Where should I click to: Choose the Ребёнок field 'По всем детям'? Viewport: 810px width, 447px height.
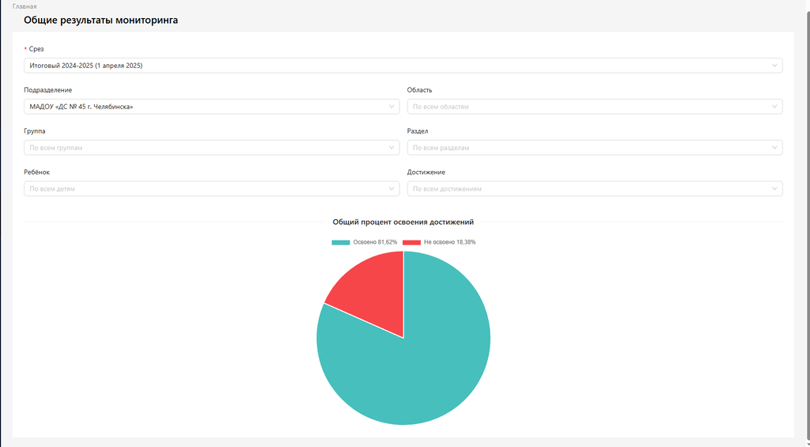206,188
